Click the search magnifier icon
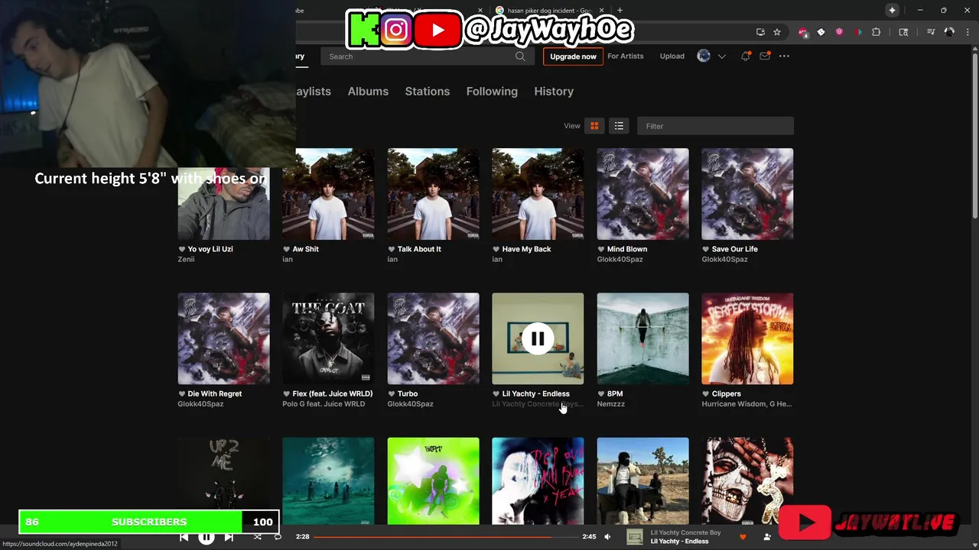This screenshot has height=550, width=979. coord(520,57)
